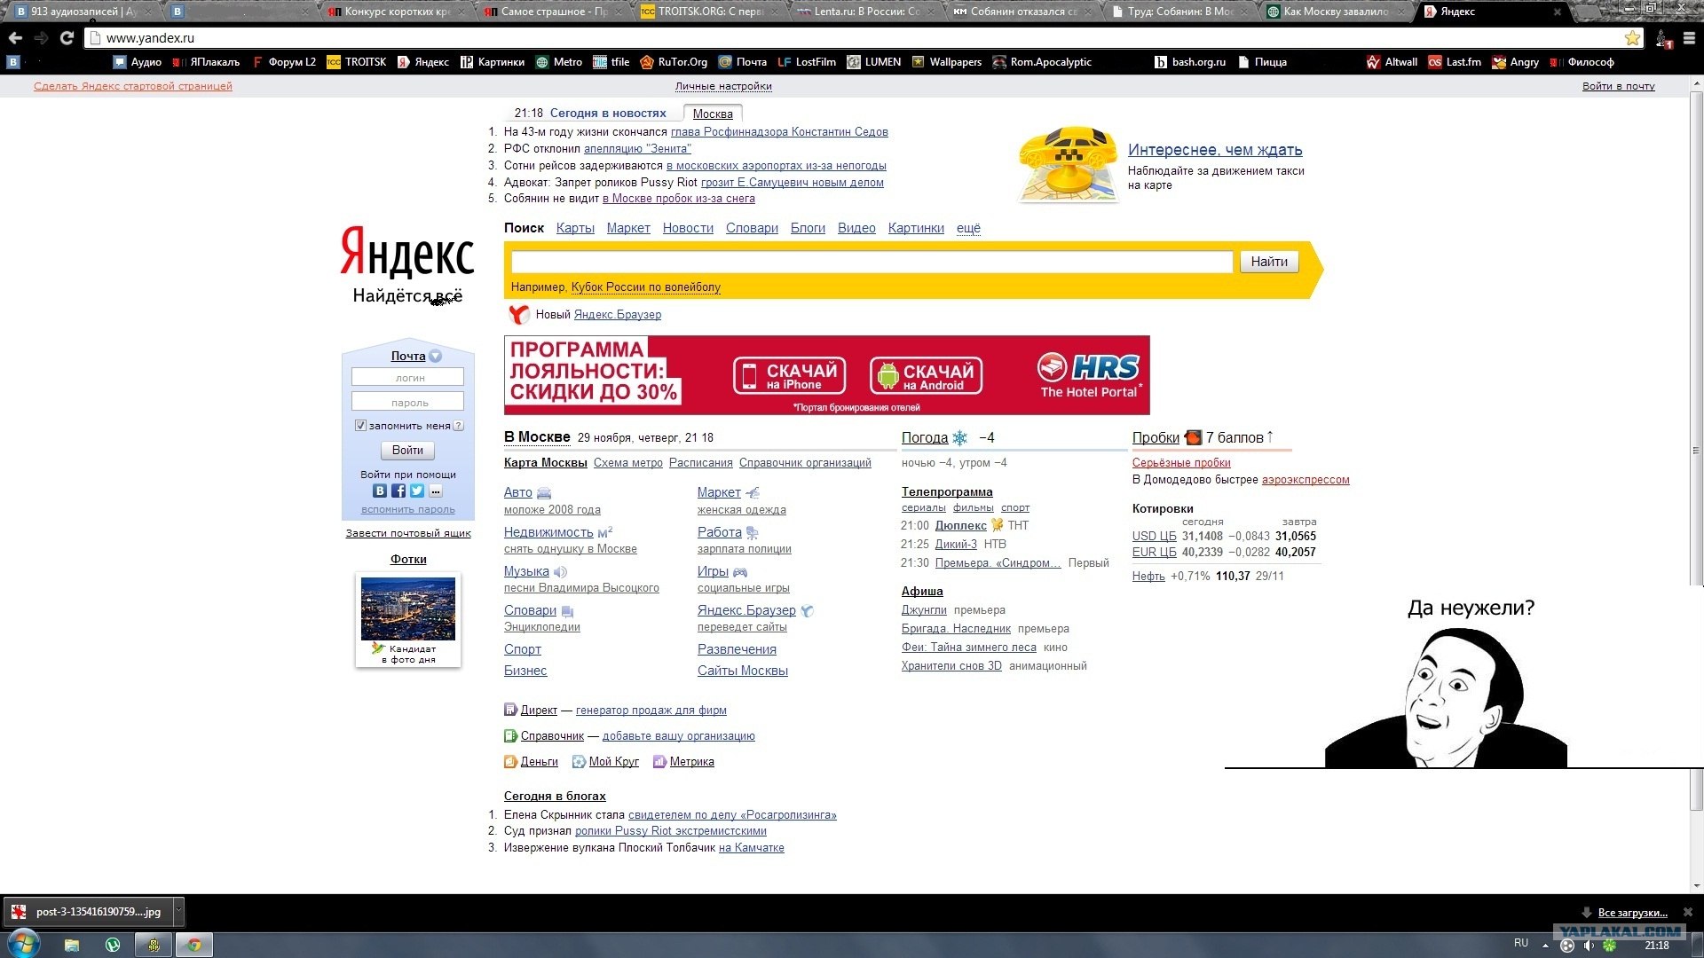Viewport: 1704px width, 958px height.
Task: Open the downloaded file options arrow
Action: (178, 911)
